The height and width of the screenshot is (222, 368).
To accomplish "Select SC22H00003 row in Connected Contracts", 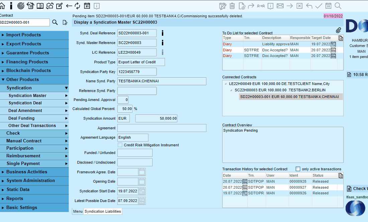I will click(280, 90).
